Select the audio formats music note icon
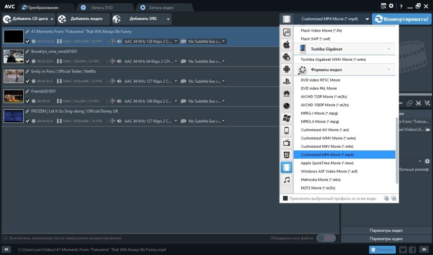 point(286,179)
